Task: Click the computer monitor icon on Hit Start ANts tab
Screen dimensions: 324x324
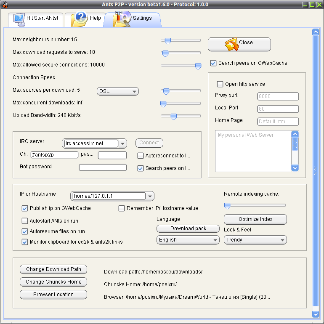Action: pos(19,19)
